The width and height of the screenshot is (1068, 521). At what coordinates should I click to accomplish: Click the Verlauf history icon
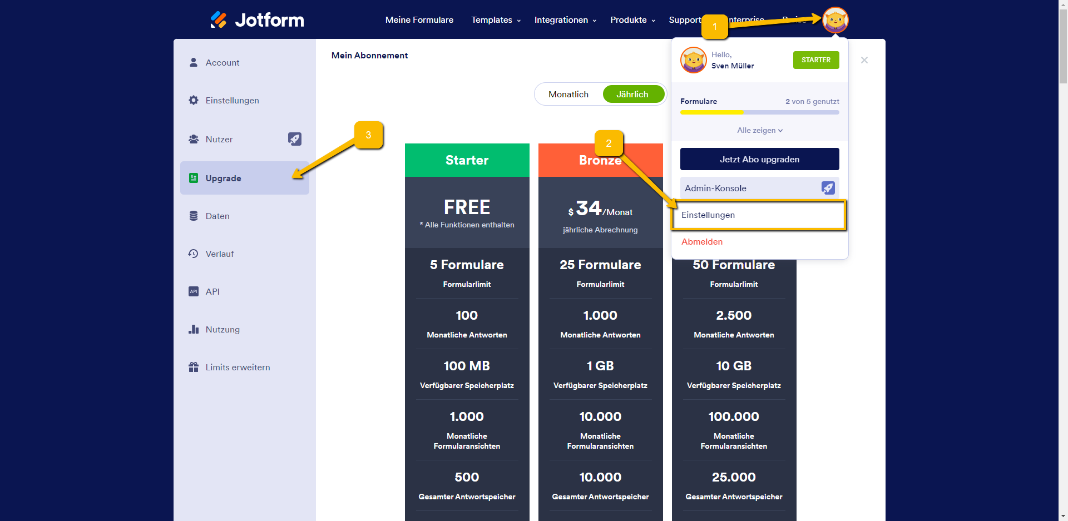pos(194,254)
